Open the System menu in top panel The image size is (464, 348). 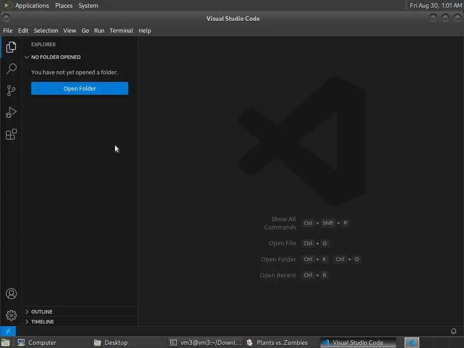[x=88, y=5]
